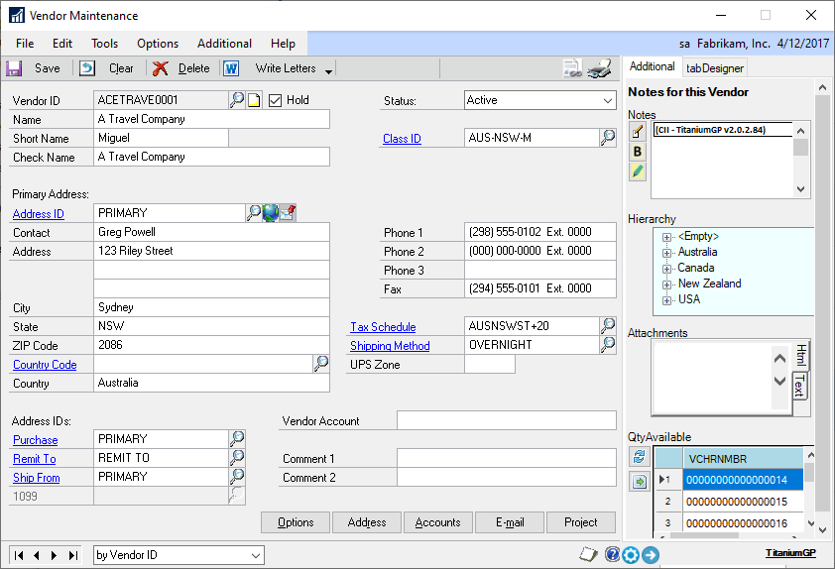This screenshot has height=569, width=835.
Task: Open Remit To lookup magnifier
Action: pyautogui.click(x=237, y=458)
